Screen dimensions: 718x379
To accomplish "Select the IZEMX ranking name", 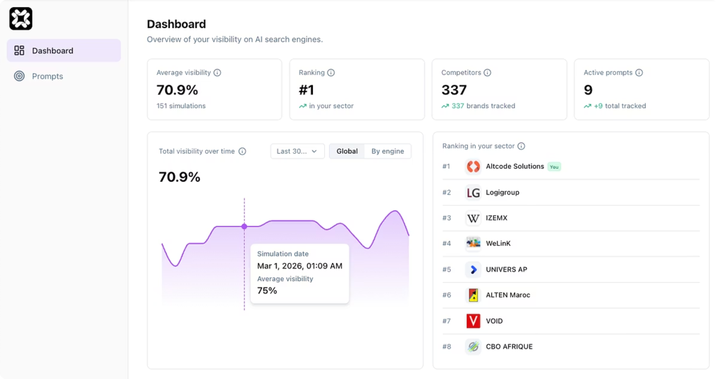I will tap(497, 218).
